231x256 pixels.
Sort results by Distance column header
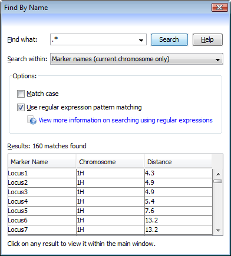click(x=178, y=162)
